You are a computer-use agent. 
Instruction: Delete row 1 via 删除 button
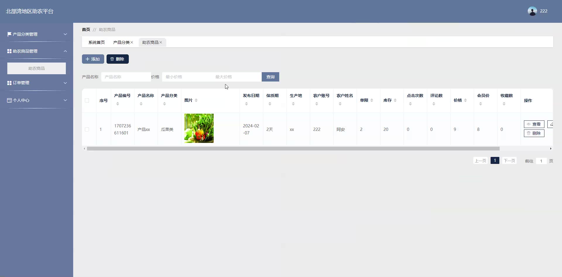(534, 133)
